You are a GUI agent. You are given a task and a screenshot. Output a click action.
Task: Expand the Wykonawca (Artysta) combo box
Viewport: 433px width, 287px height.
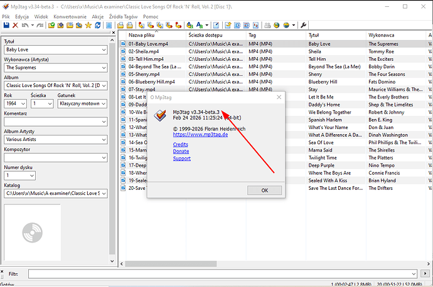click(104, 68)
